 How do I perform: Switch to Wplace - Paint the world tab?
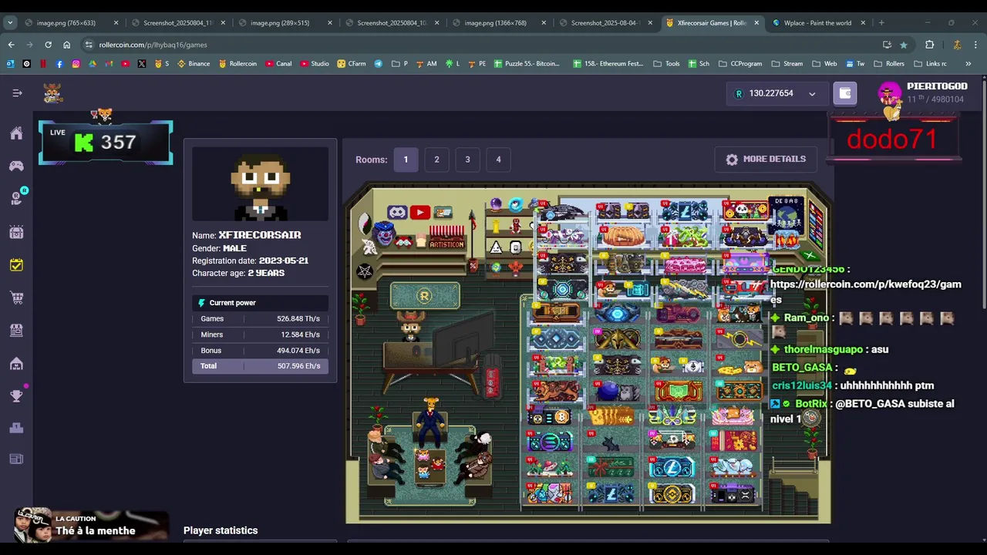pyautogui.click(x=819, y=22)
